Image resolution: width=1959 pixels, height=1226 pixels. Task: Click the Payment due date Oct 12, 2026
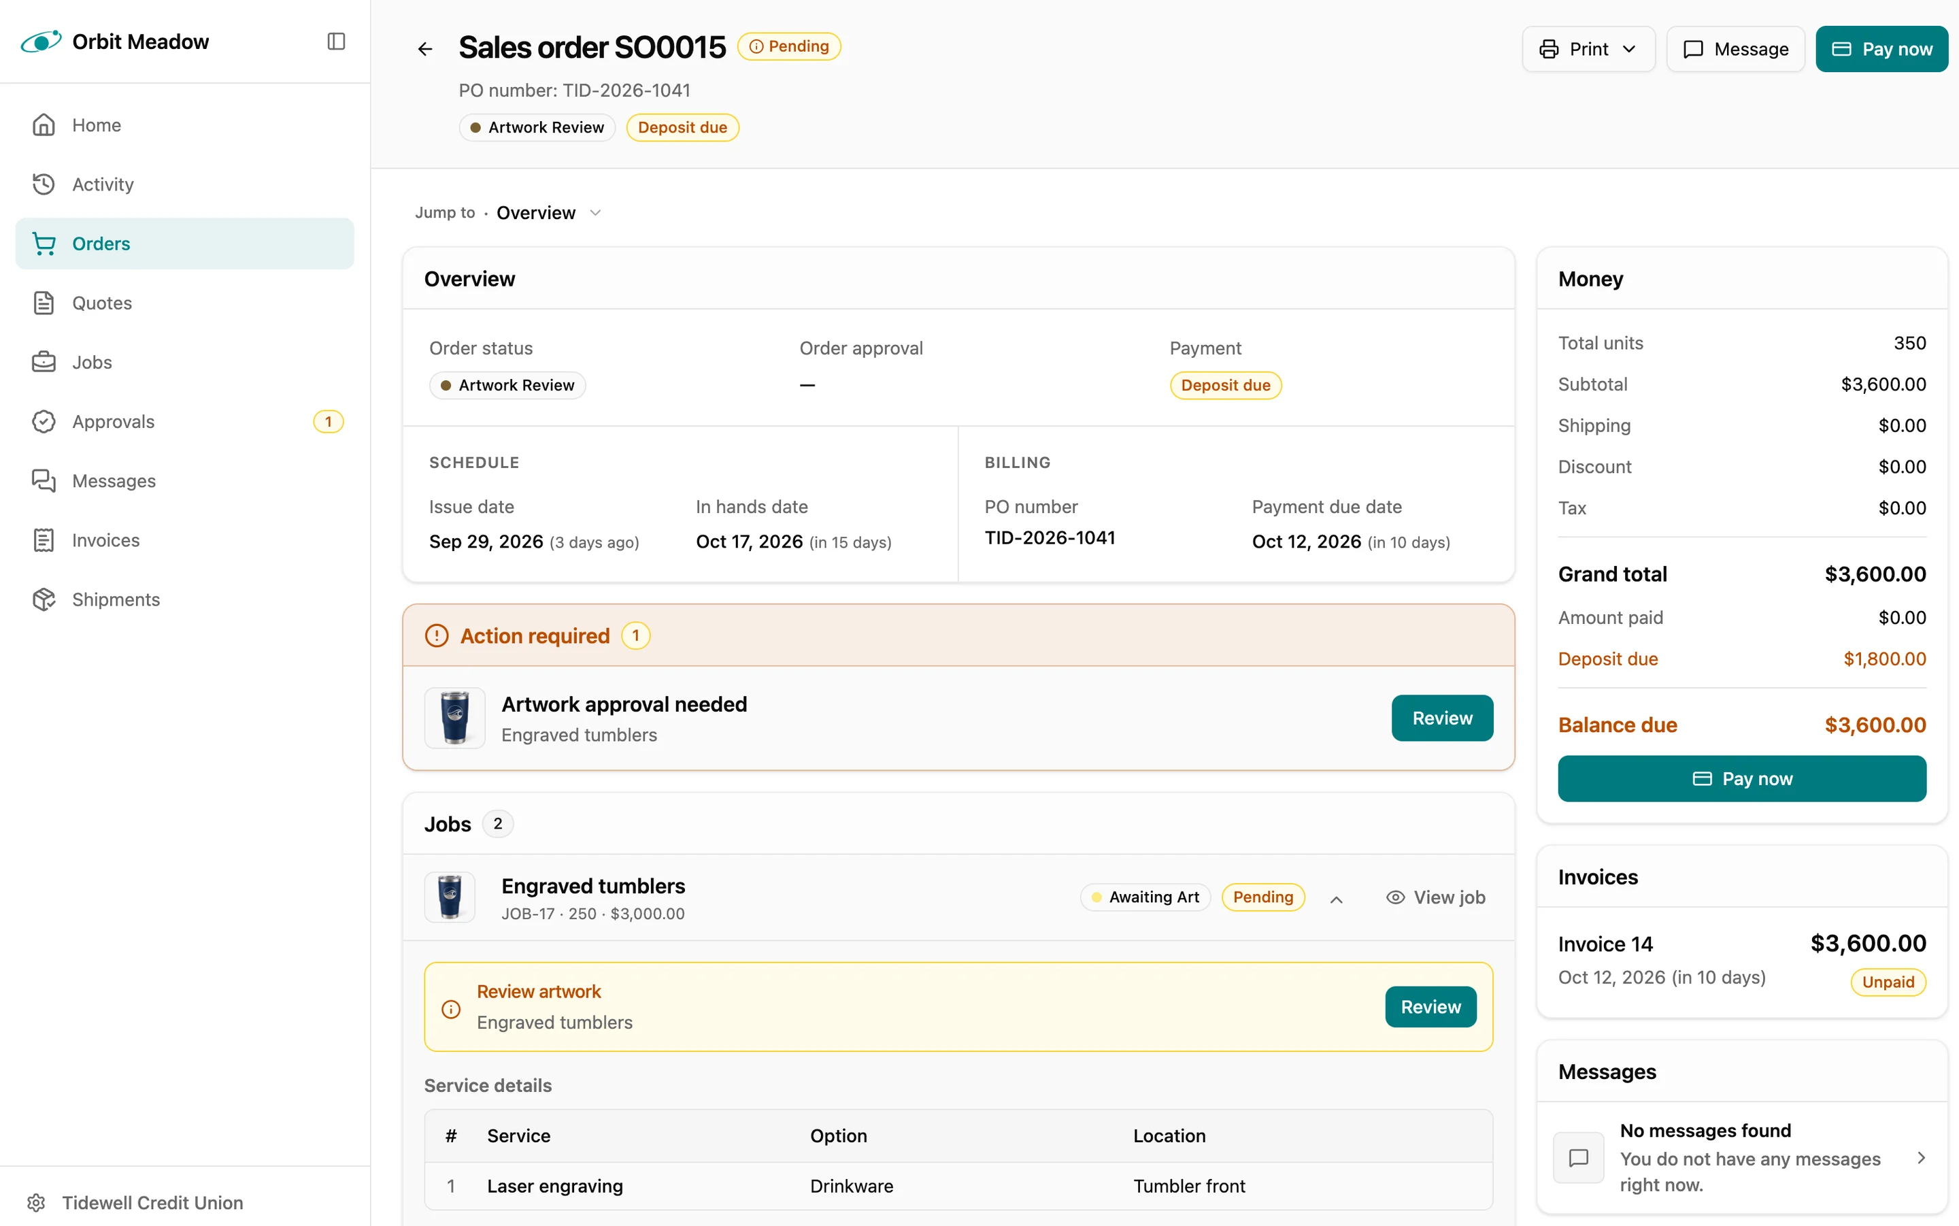pyautogui.click(x=1306, y=542)
